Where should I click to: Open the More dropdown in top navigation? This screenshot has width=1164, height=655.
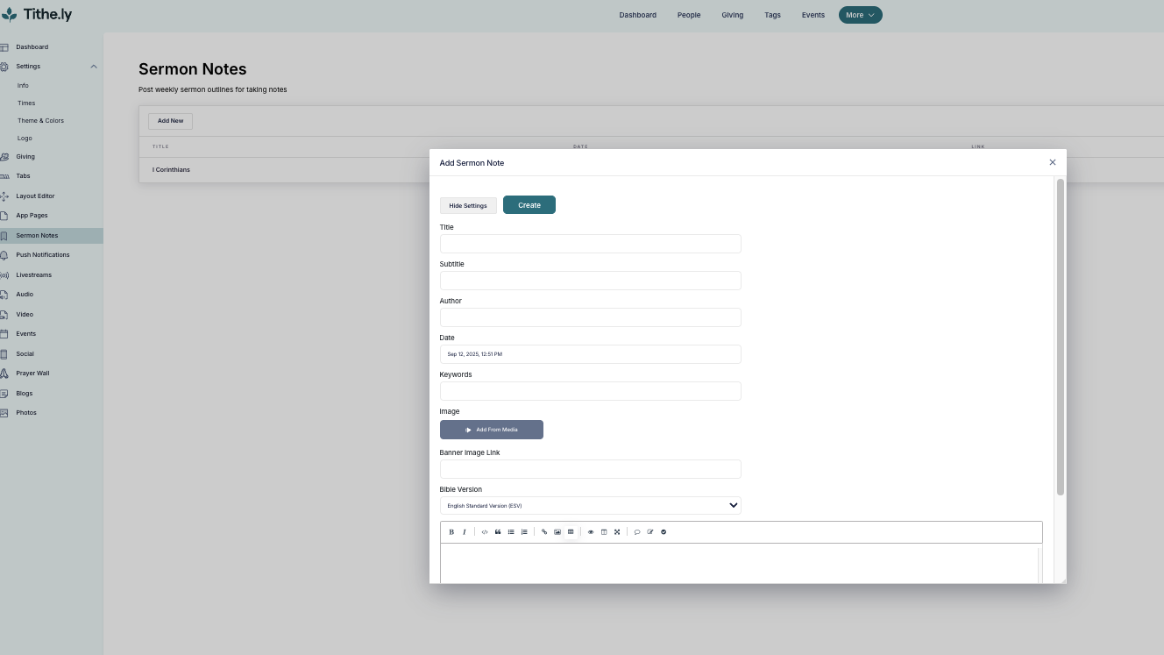860,15
